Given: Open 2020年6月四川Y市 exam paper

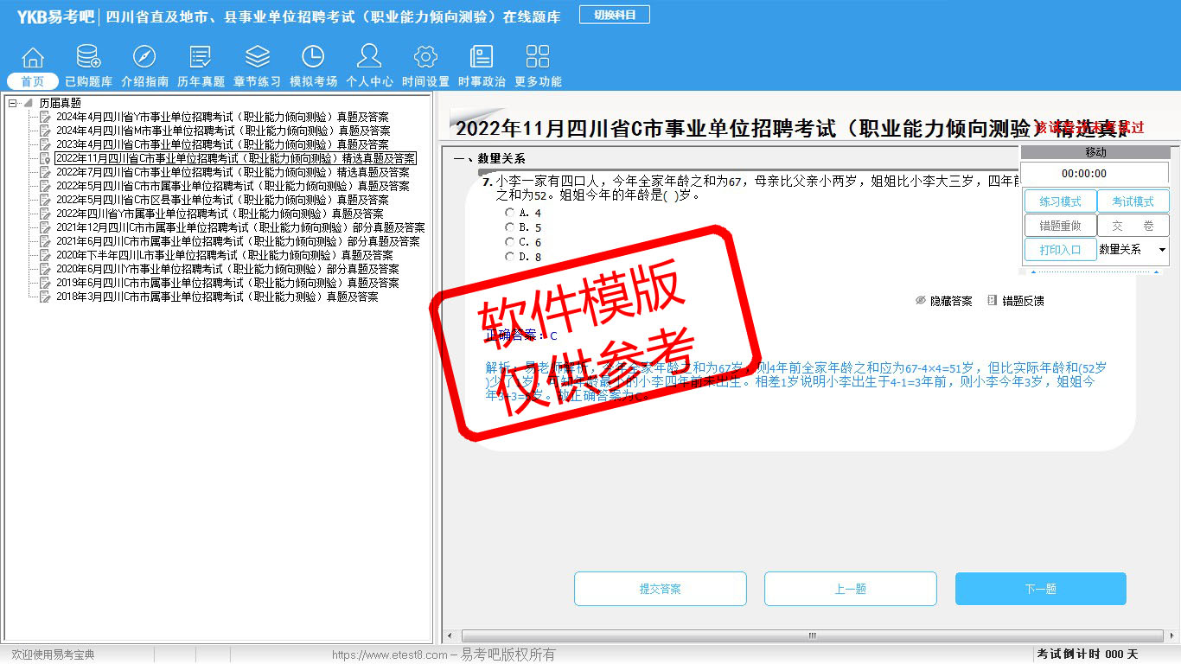Looking at the screenshot, I should click(227, 269).
